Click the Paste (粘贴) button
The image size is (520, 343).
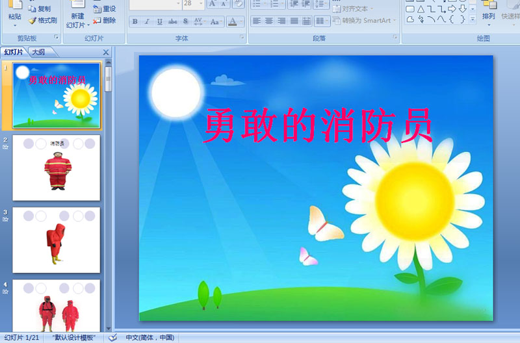click(14, 10)
